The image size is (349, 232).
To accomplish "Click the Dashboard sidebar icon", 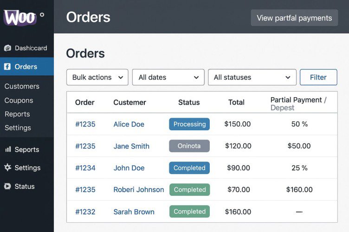I will pos(7,48).
